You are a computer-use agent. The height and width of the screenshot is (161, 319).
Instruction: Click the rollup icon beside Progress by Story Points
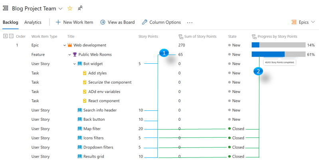tap(254, 37)
